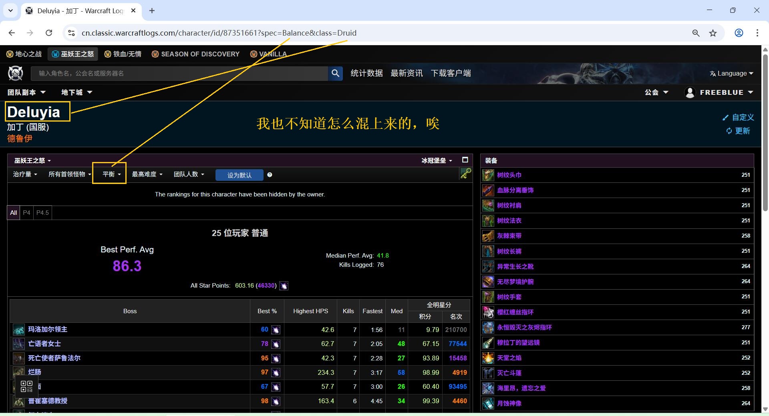Click the 血脉分离垂饰 item icon

pyautogui.click(x=488, y=190)
